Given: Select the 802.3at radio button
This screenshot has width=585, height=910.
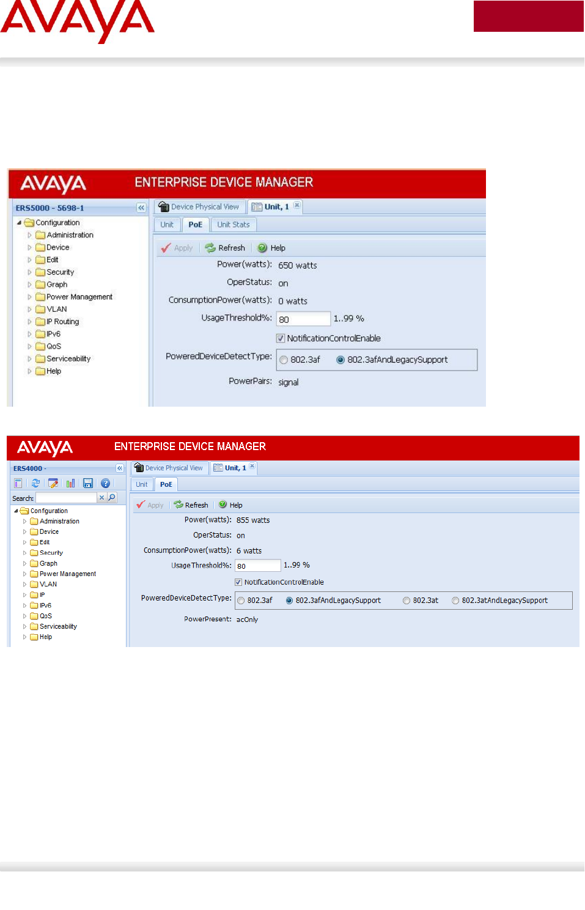Looking at the screenshot, I should point(407,601).
